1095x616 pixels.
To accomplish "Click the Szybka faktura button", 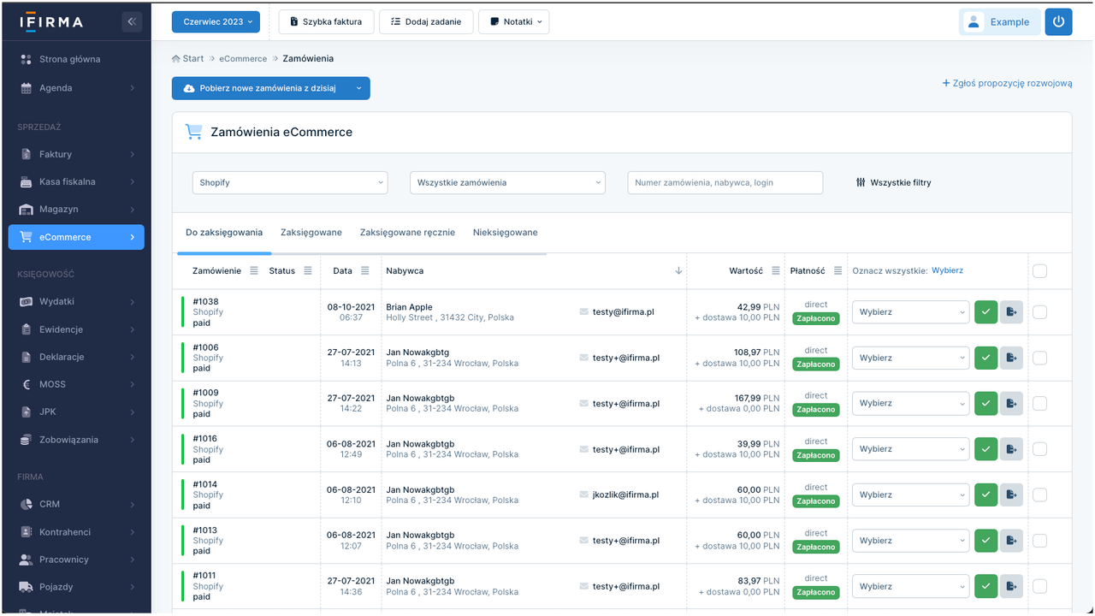I will (327, 22).
